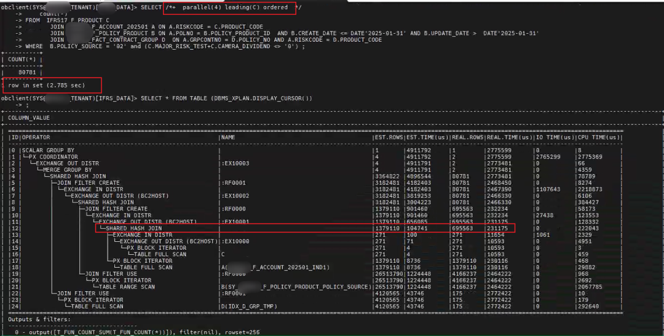Click the 'row in set (2.785 sec)' result line
The width and height of the screenshot is (664, 336).
(x=47, y=85)
